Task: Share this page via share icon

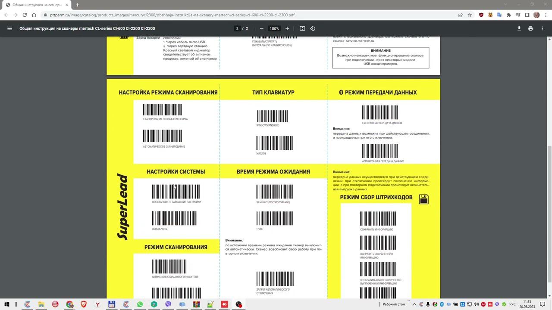Action: pyautogui.click(x=461, y=15)
